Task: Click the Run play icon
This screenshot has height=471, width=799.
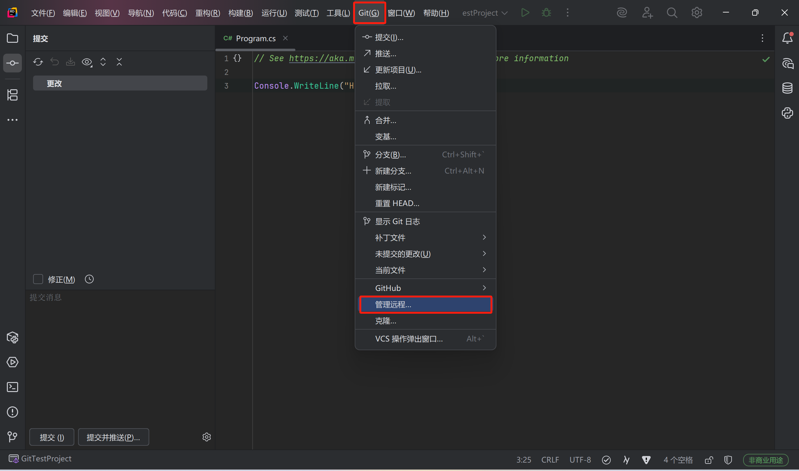Action: click(x=525, y=13)
